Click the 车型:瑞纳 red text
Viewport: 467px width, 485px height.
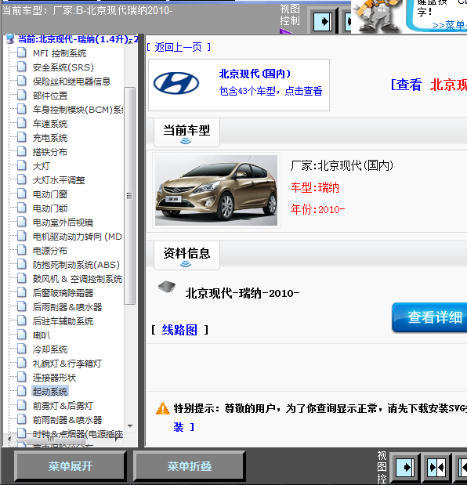[315, 188]
